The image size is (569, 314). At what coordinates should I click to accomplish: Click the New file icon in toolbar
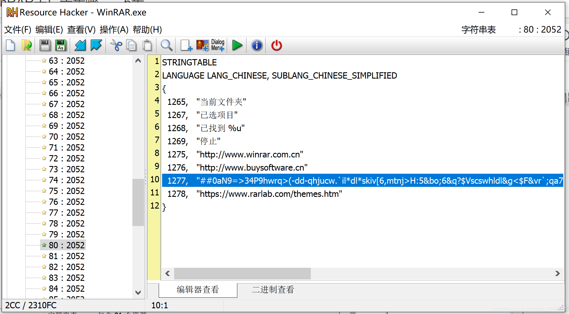tap(11, 45)
